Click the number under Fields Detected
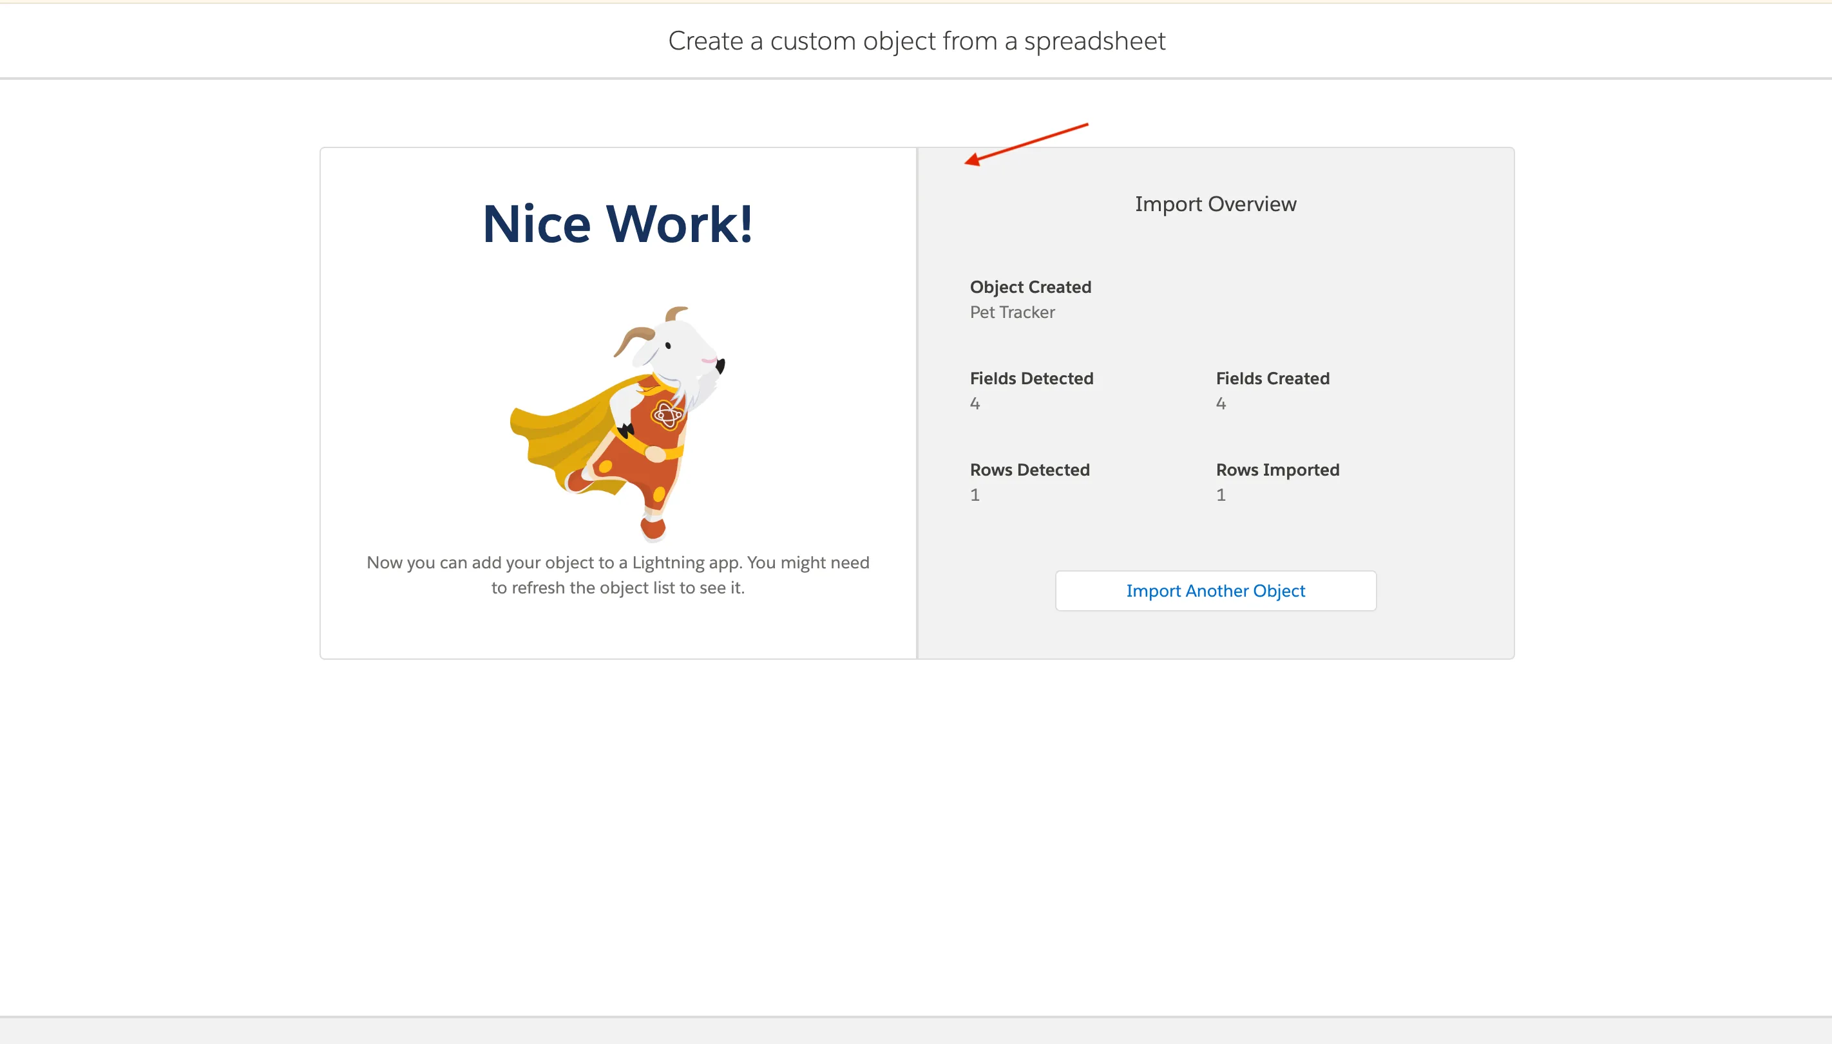 point(975,404)
